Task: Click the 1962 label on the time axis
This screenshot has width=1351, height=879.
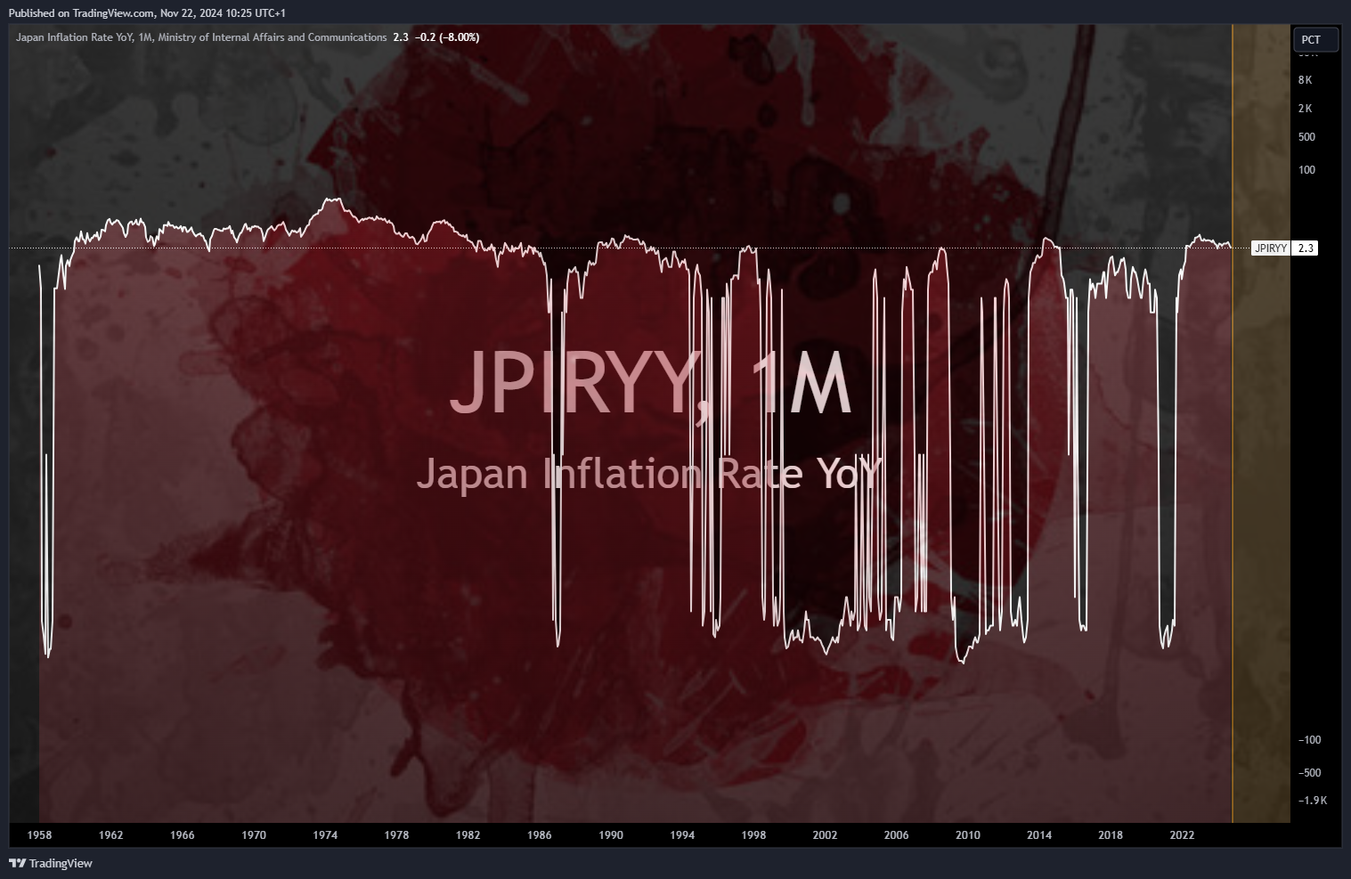Action: pos(110,835)
